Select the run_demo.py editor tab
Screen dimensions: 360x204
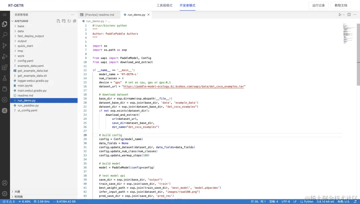coord(136,15)
